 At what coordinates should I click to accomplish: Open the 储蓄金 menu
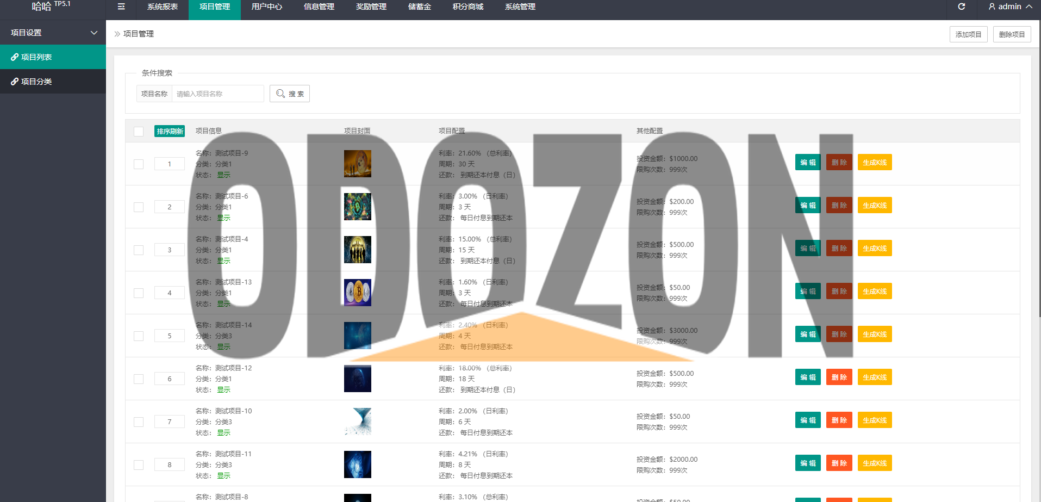point(420,7)
